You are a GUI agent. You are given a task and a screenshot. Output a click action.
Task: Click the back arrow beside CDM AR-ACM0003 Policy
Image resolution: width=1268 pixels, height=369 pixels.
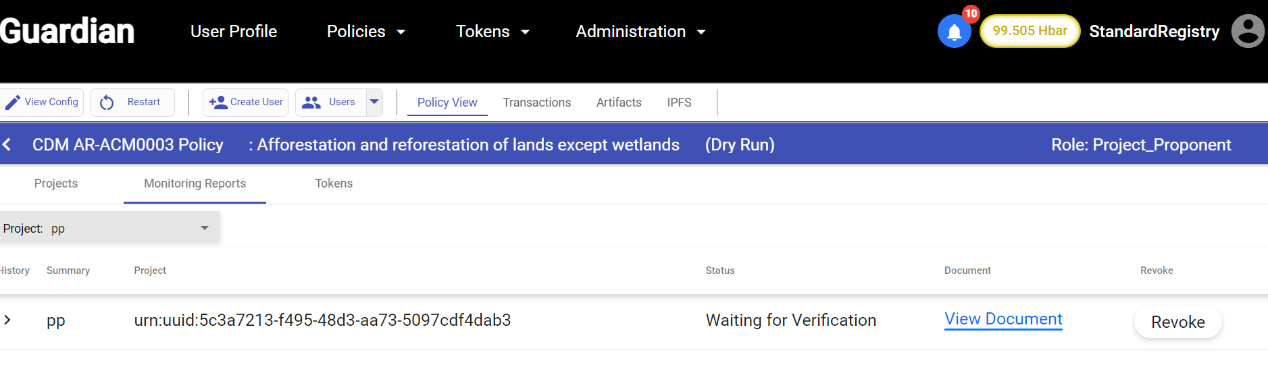pyautogui.click(x=7, y=144)
